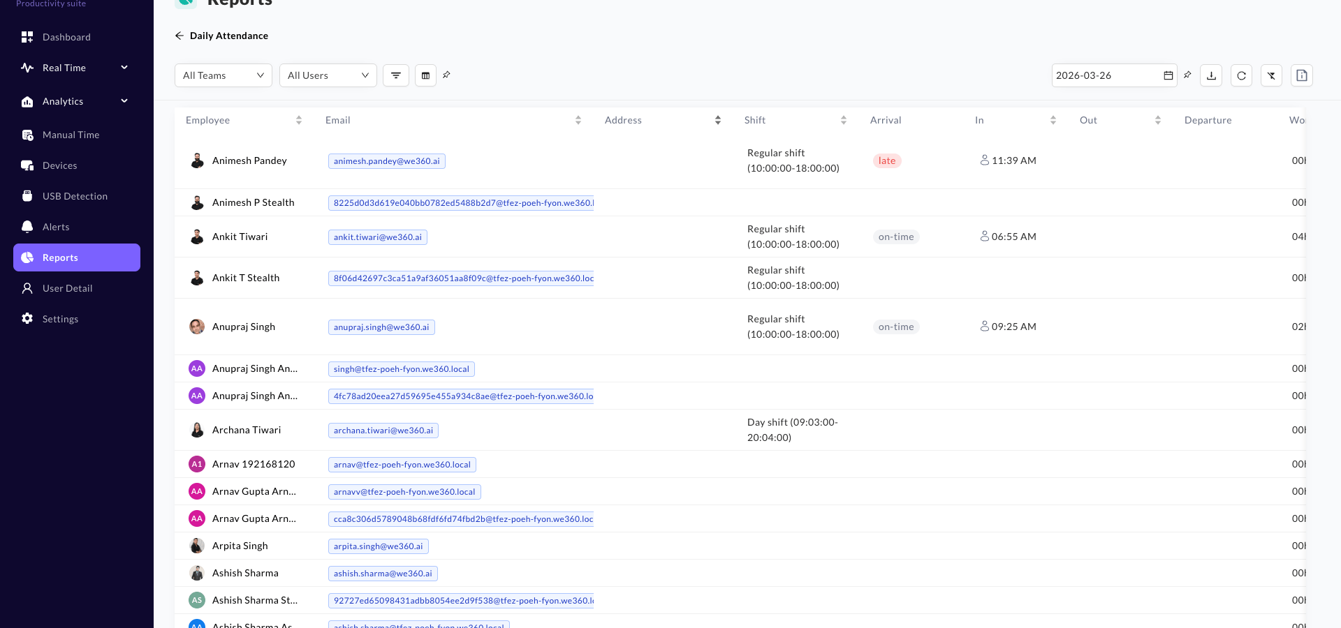
Task: Open the column chooser icon button
Action: [x=425, y=75]
